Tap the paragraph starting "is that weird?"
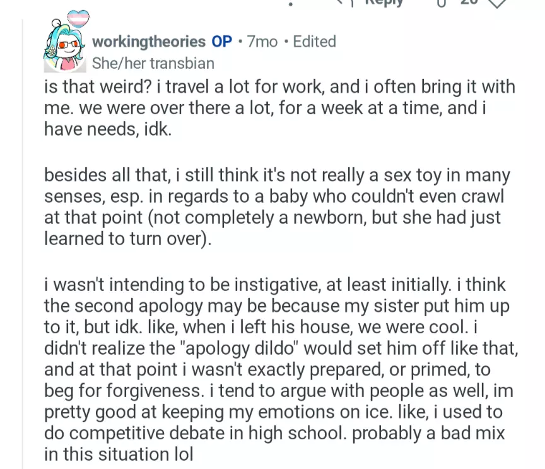Screen dimensions: 545x469 click(278, 107)
